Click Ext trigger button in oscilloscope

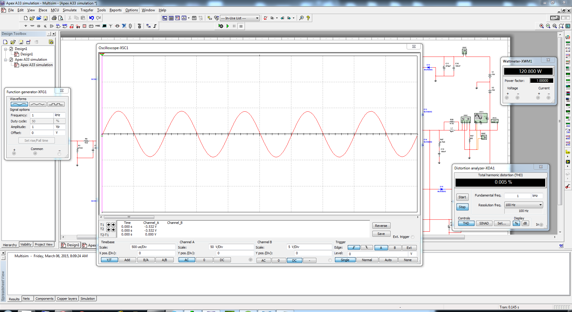(409, 248)
